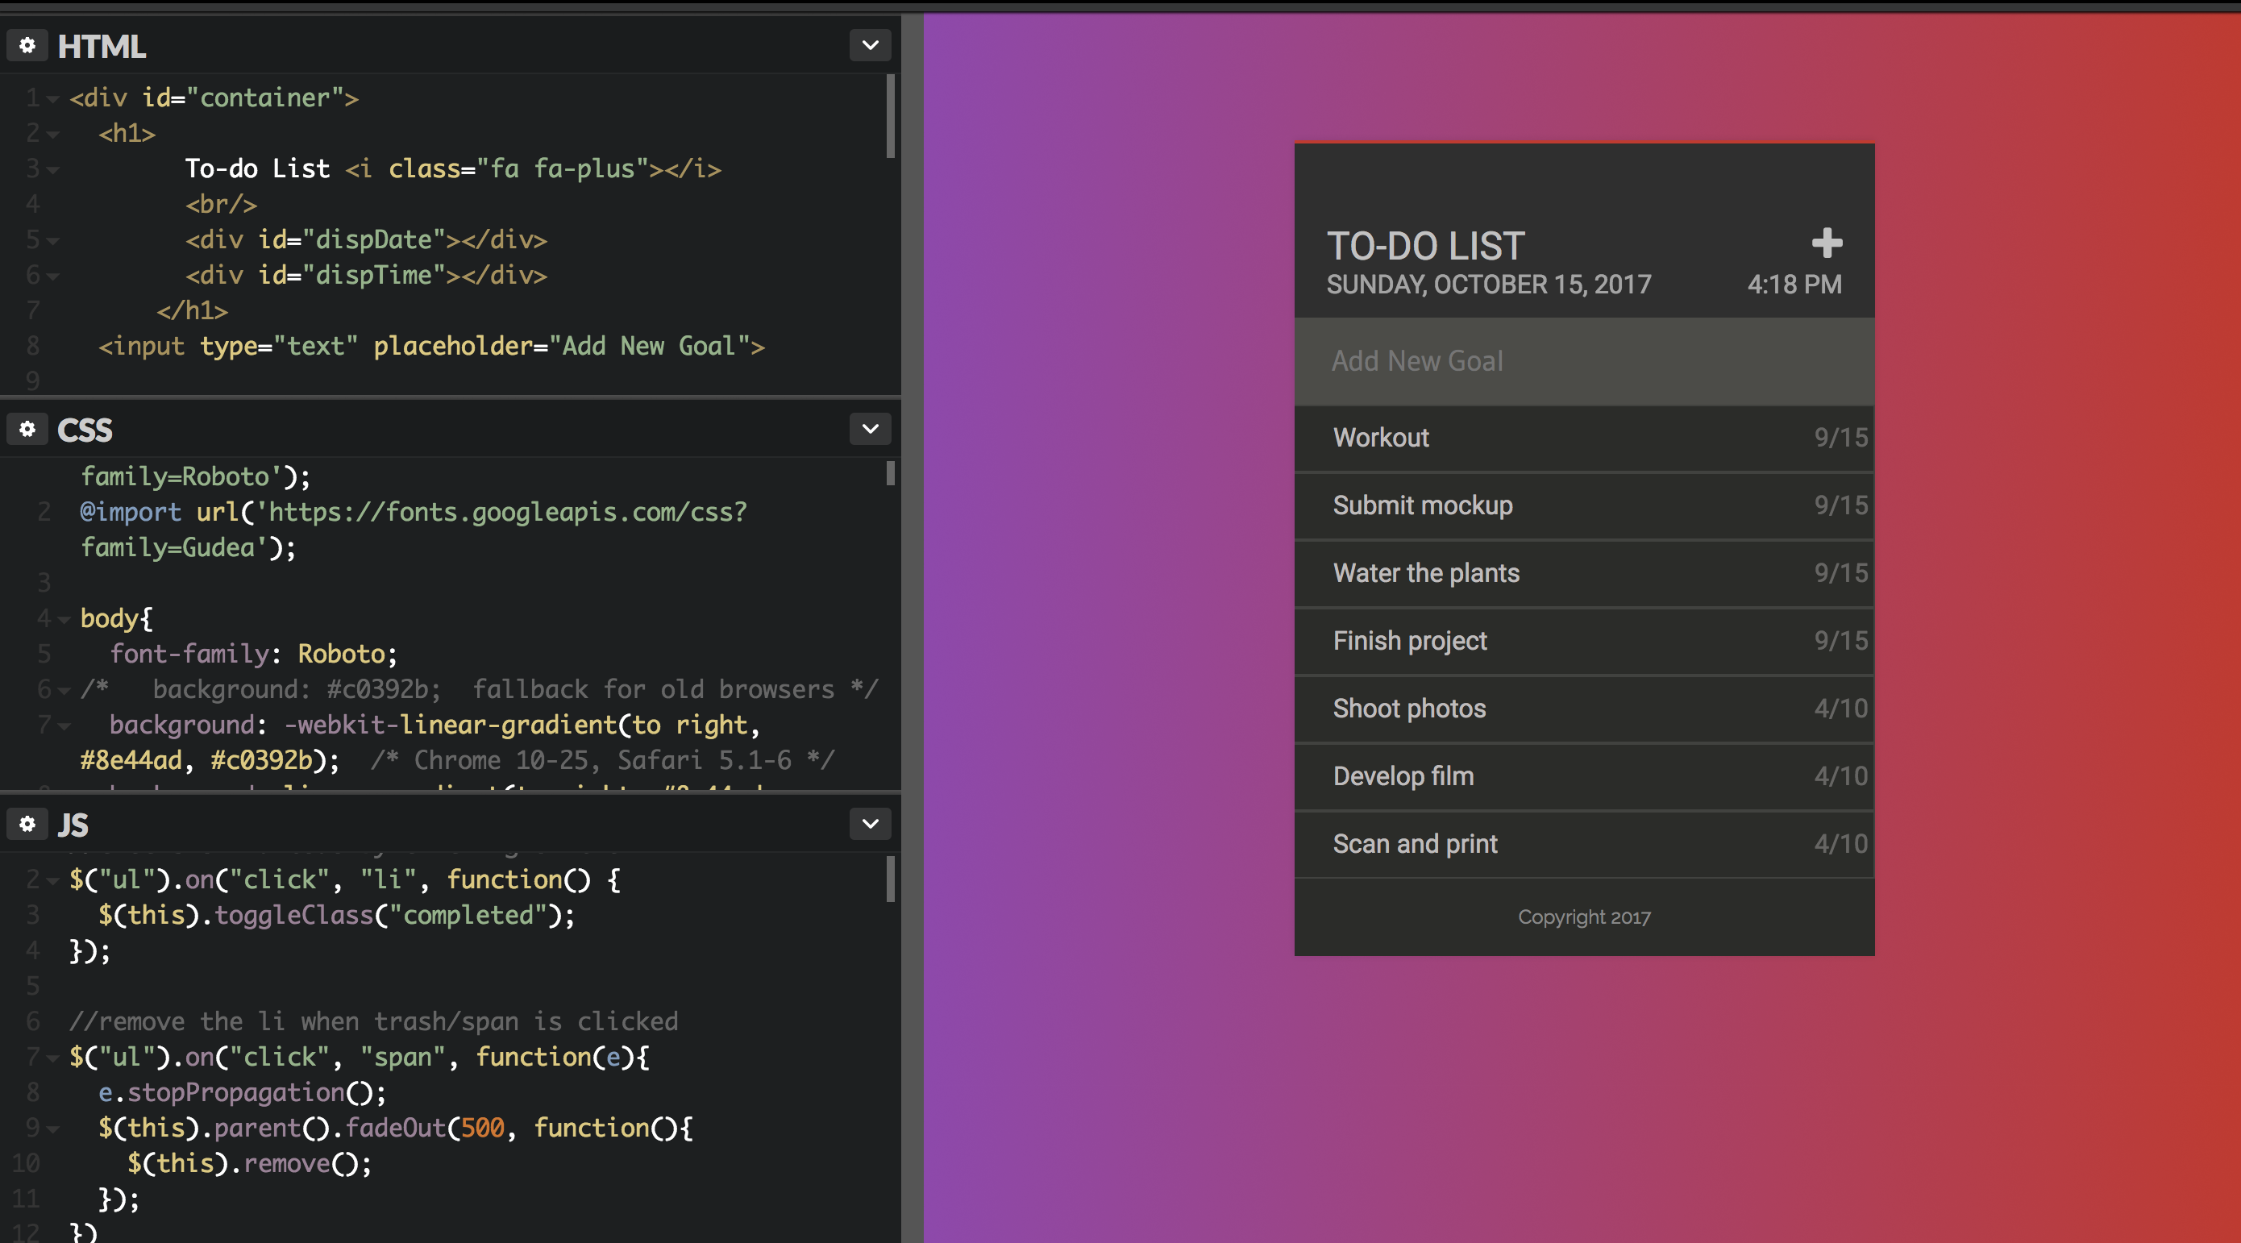This screenshot has height=1243, width=2241.
Task: Open the CSS panel settings gear
Action: pos(27,429)
